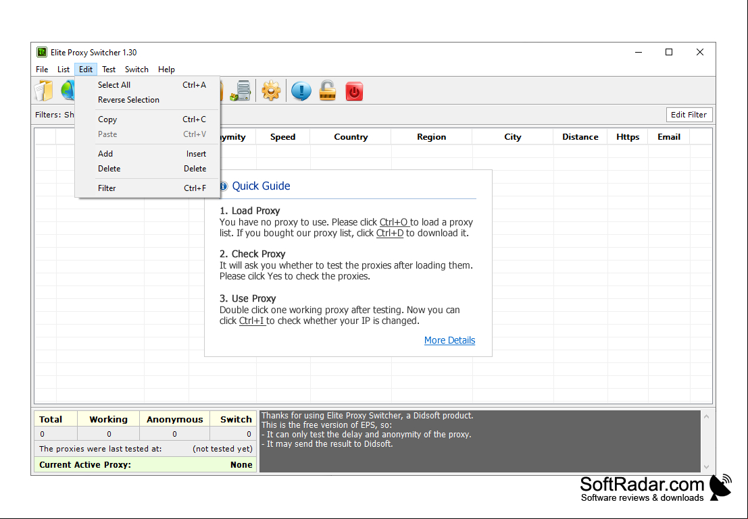The height and width of the screenshot is (519, 748).
Task: Click 'The proxies were last tested at:' text
Action: click(100, 448)
